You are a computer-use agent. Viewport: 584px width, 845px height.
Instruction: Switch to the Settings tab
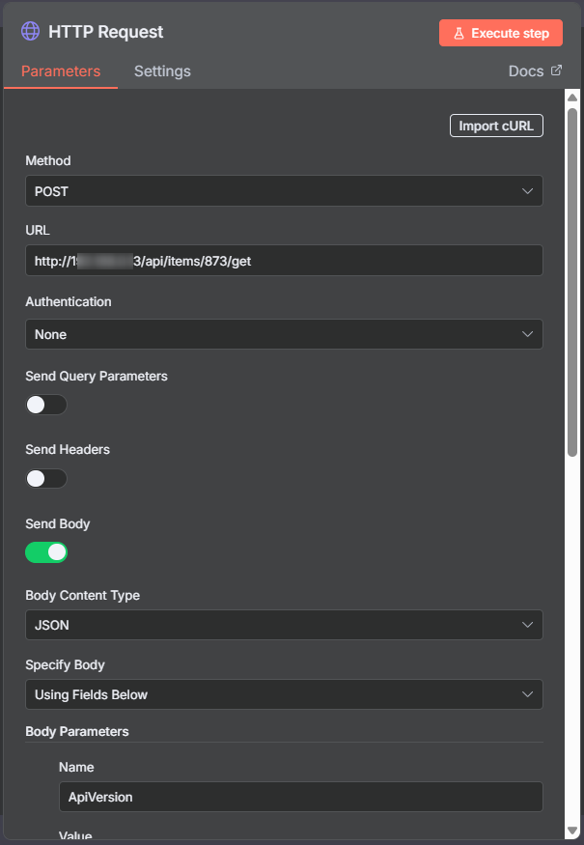tap(162, 71)
